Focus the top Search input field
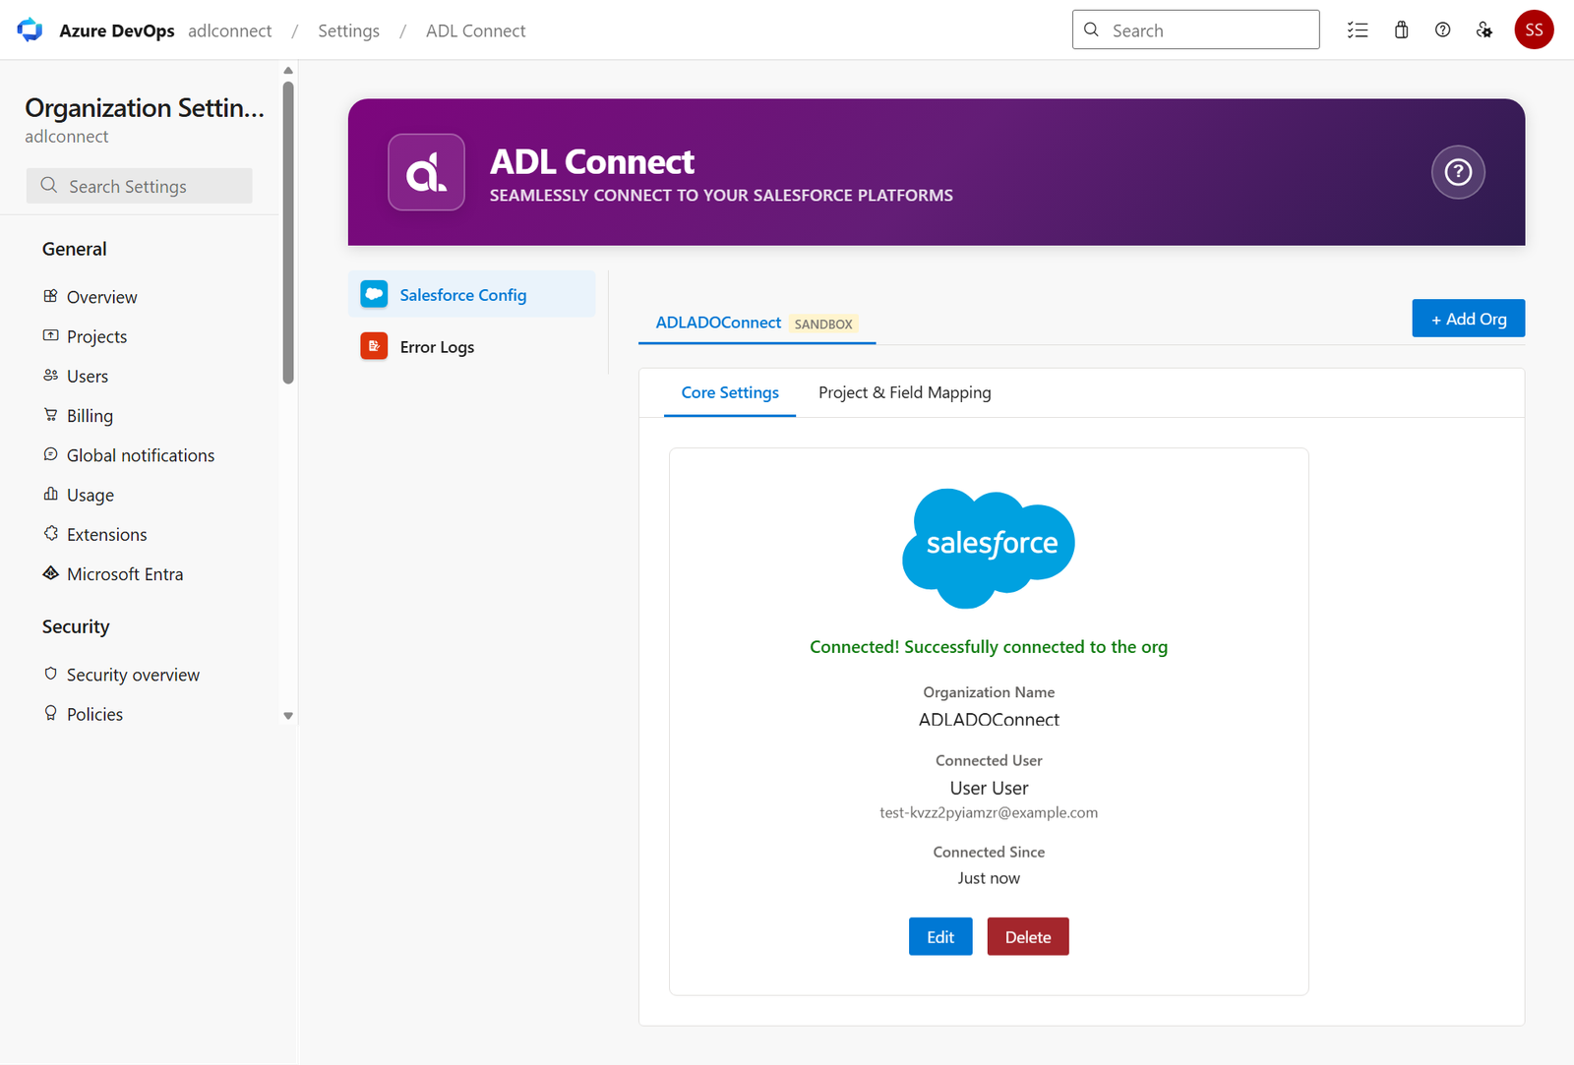Image resolution: width=1574 pixels, height=1065 pixels. 1195,30
